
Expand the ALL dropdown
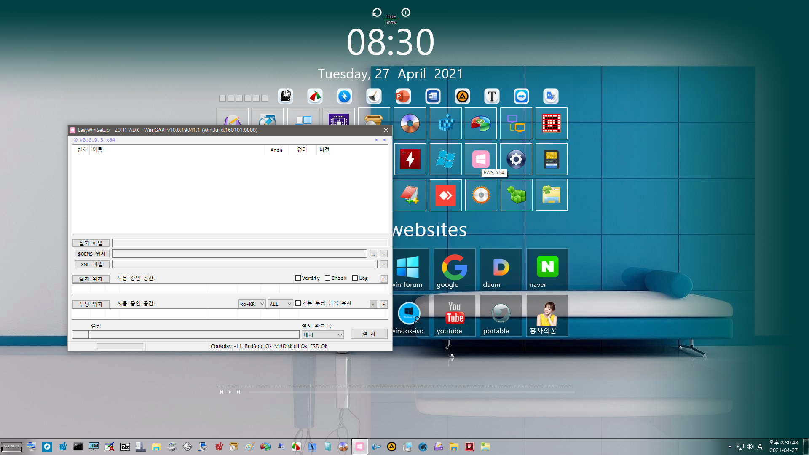(280, 304)
